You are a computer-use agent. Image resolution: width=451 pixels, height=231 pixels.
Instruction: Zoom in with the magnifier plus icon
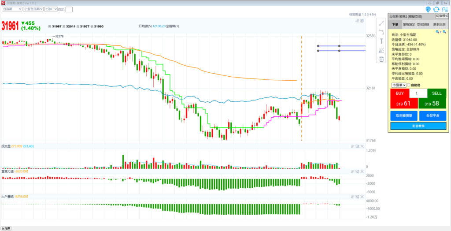click(438, 32)
